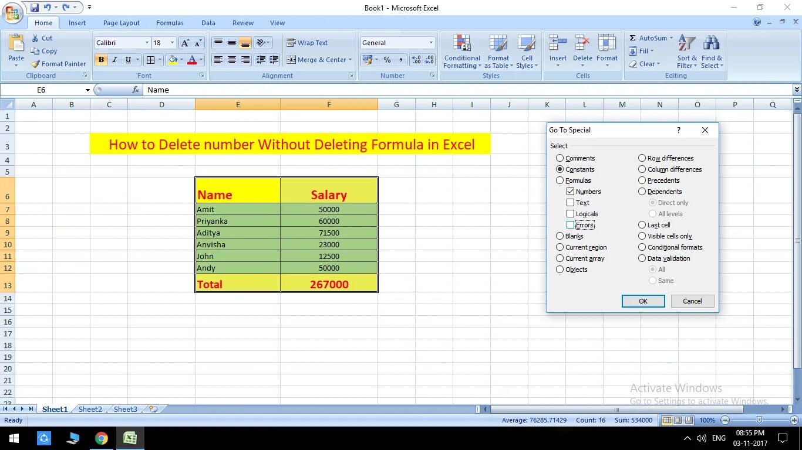Increase decimal places

click(416, 60)
